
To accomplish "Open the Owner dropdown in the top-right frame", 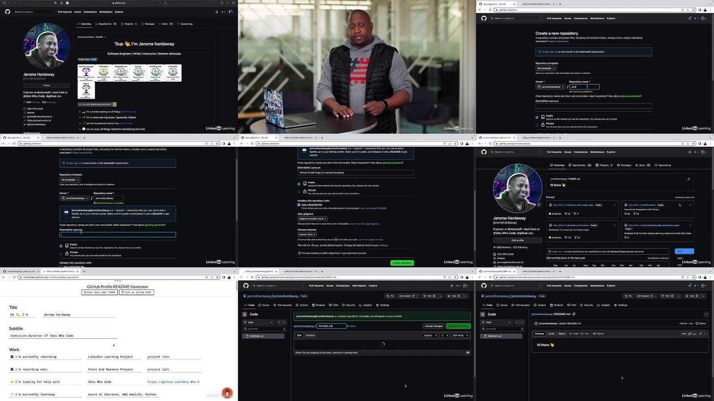I will coord(551,87).
